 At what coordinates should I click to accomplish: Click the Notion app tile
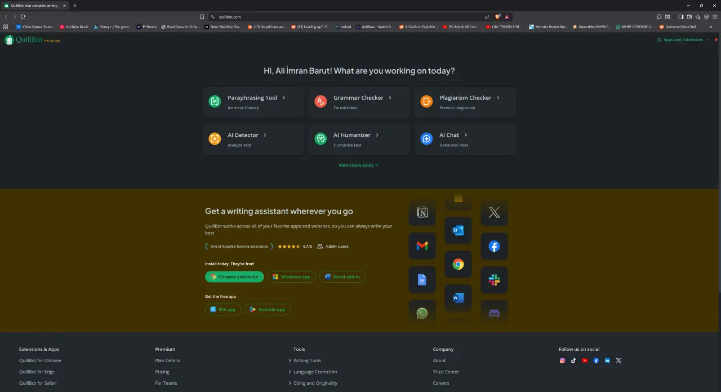pyautogui.click(x=422, y=212)
